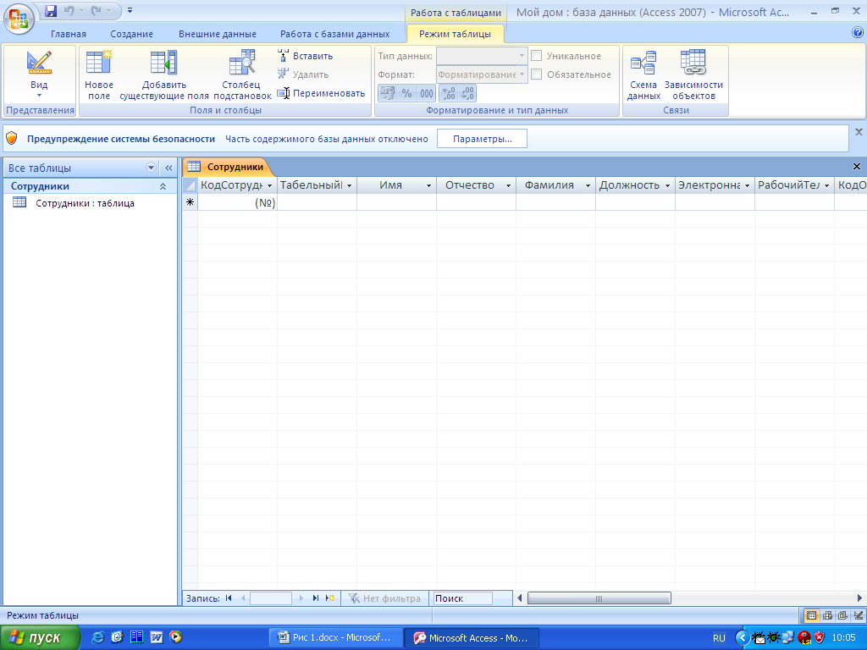This screenshot has width=867, height=650.
Task: Increase decimal places
Action: click(449, 93)
